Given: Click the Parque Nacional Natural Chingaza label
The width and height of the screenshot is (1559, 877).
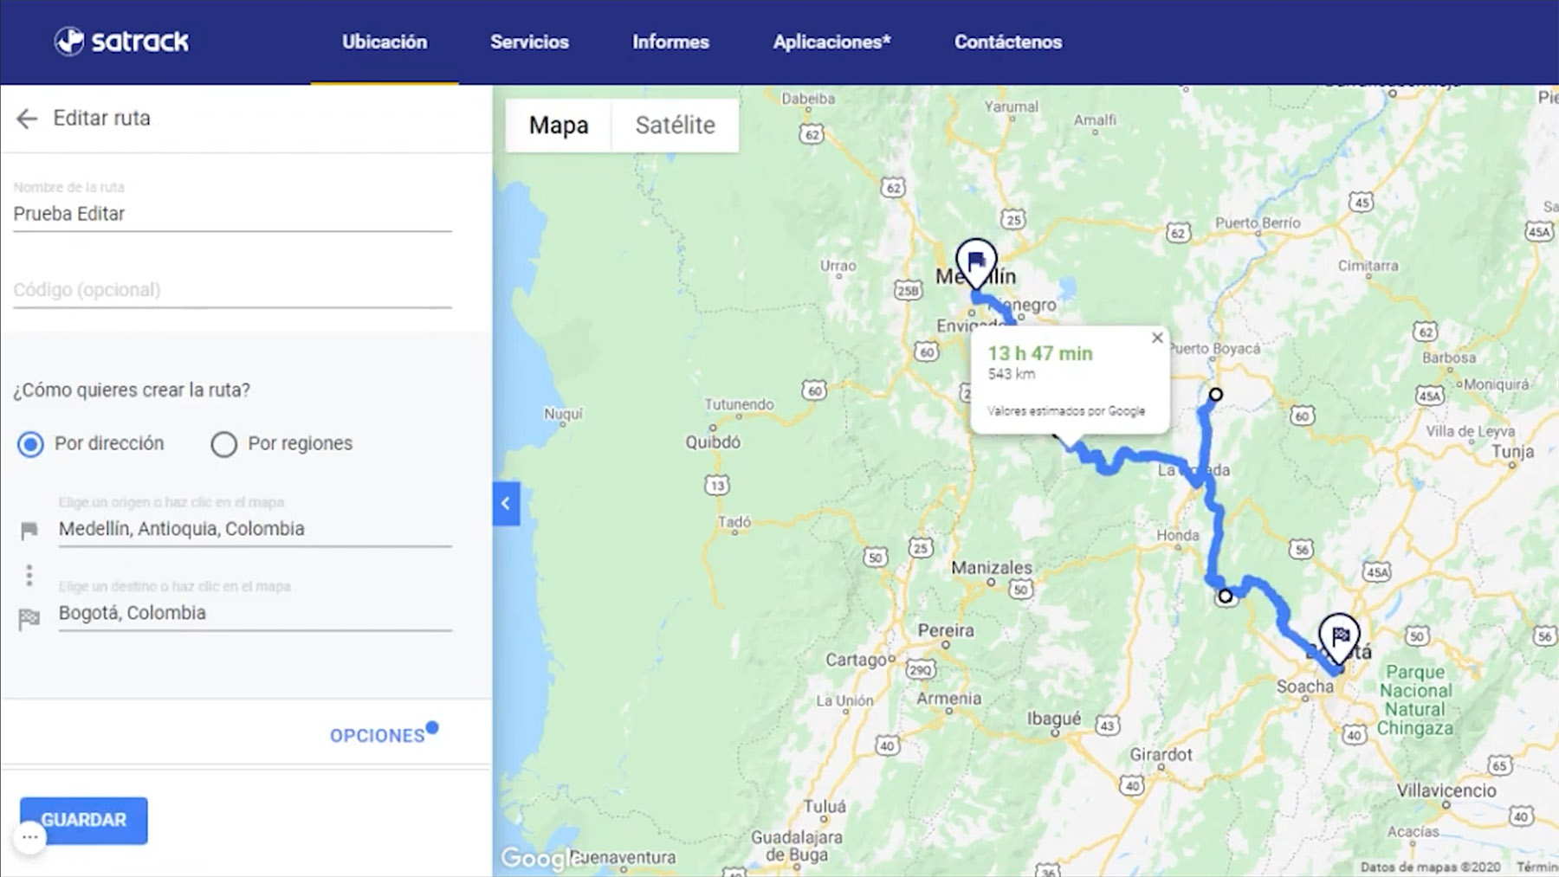Looking at the screenshot, I should coord(1416,700).
